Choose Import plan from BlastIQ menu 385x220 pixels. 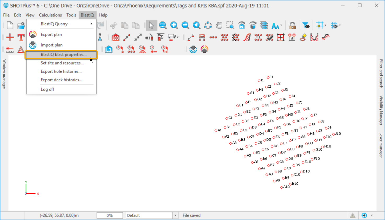62,45
